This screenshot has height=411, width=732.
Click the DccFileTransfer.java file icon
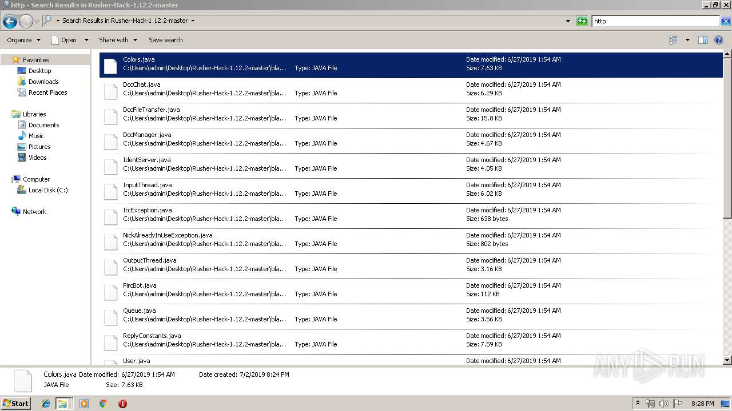(x=110, y=116)
